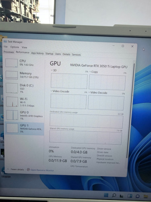
Task: Click the GPU Temperature label
Action: tap(79, 166)
